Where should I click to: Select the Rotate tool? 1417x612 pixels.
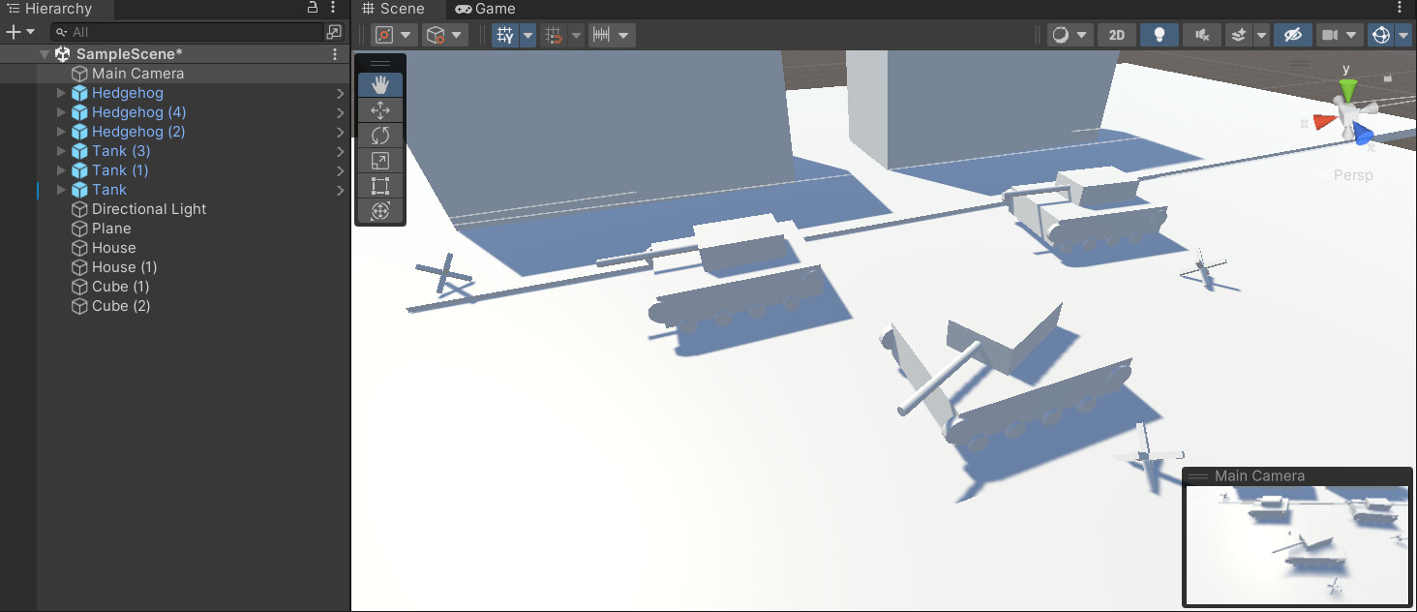click(380, 136)
